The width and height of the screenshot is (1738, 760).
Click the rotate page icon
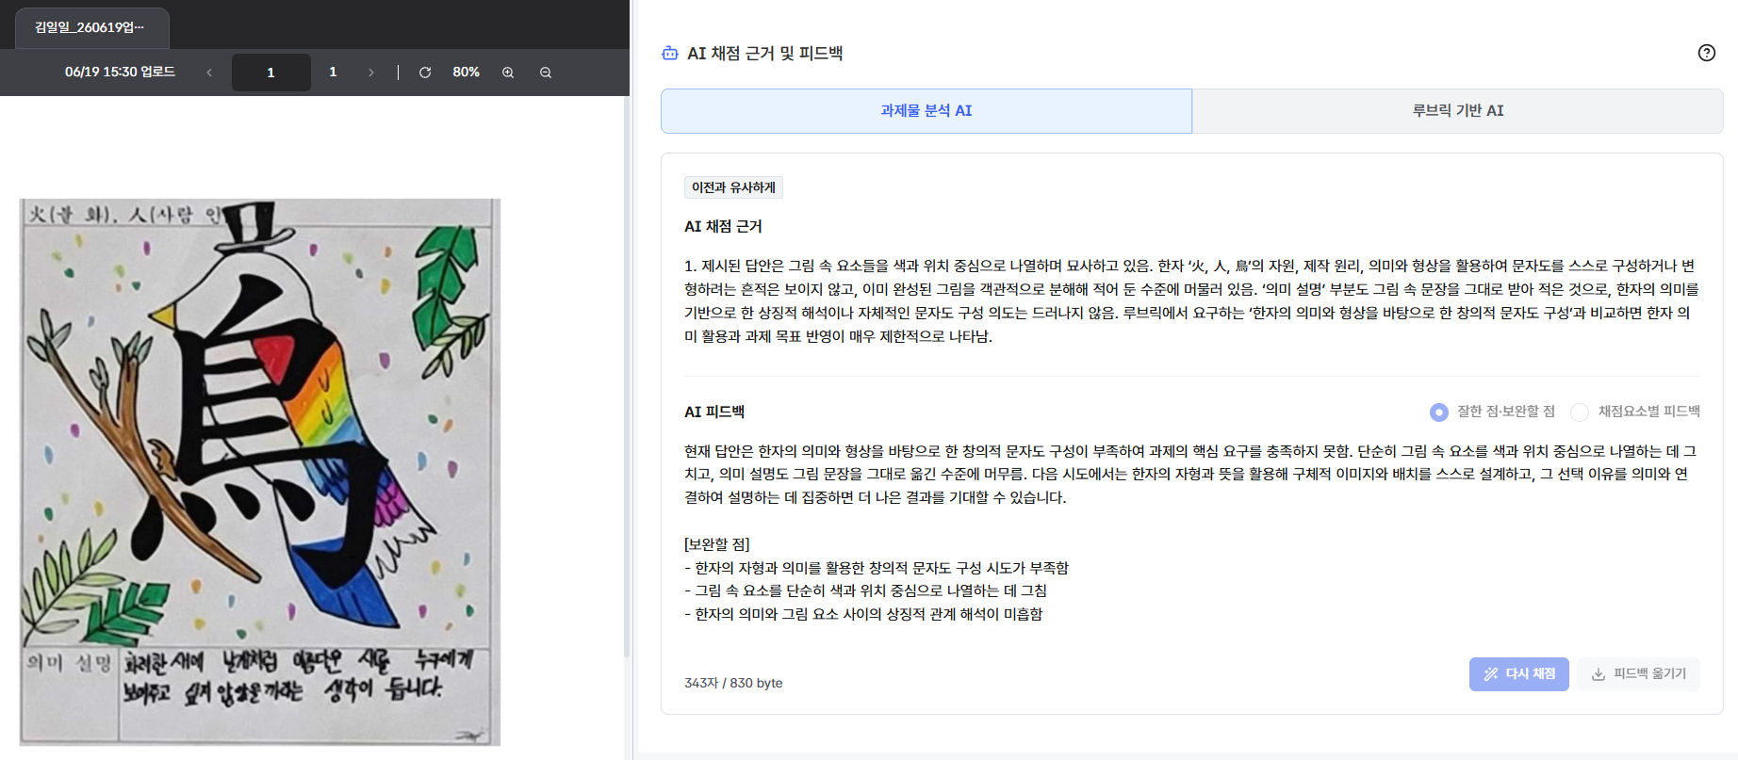point(425,73)
